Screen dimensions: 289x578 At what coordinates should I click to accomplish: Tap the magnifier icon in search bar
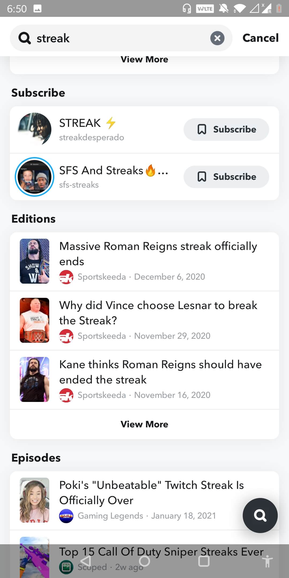pyautogui.click(x=25, y=38)
